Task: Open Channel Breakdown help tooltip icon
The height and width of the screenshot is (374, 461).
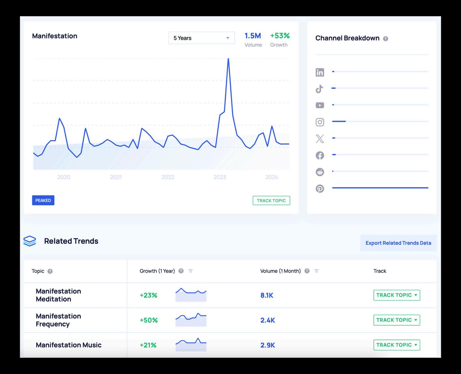Action: [x=386, y=39]
